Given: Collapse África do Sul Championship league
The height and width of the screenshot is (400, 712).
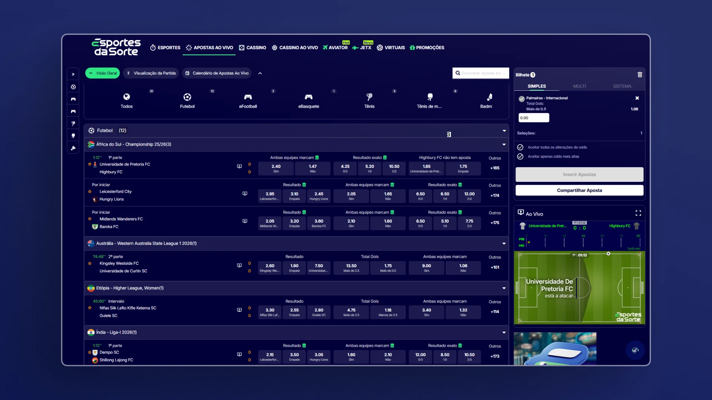Looking at the screenshot, I should 504,144.
